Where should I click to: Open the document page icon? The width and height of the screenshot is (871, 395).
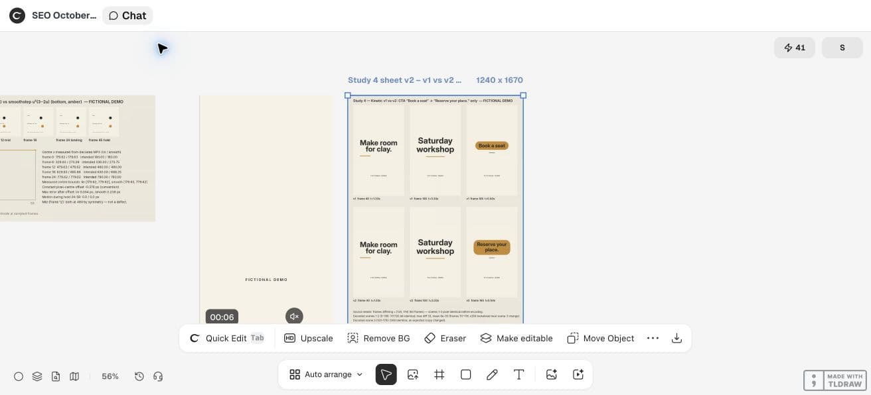pyautogui.click(x=56, y=376)
